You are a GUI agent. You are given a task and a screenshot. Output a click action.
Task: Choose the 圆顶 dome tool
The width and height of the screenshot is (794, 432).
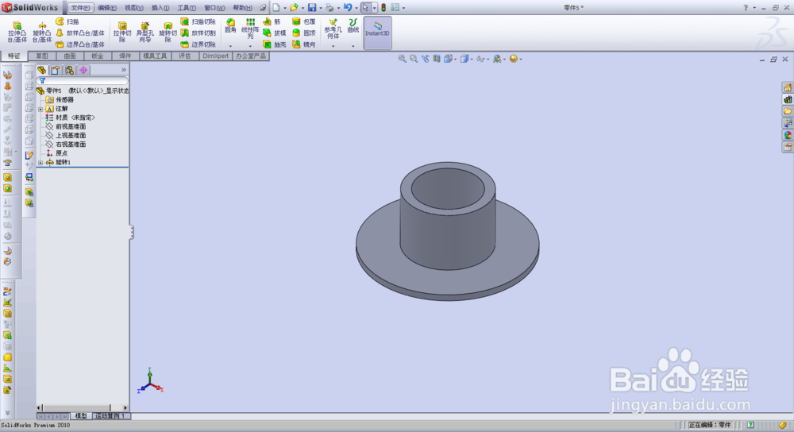pos(304,33)
